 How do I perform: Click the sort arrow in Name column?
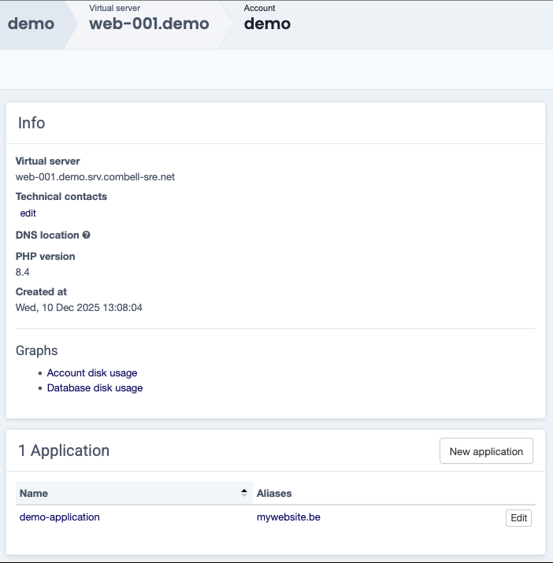(x=243, y=493)
